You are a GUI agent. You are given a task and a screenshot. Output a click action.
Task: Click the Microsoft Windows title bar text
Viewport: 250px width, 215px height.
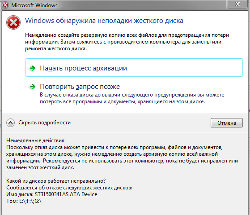point(34,5)
